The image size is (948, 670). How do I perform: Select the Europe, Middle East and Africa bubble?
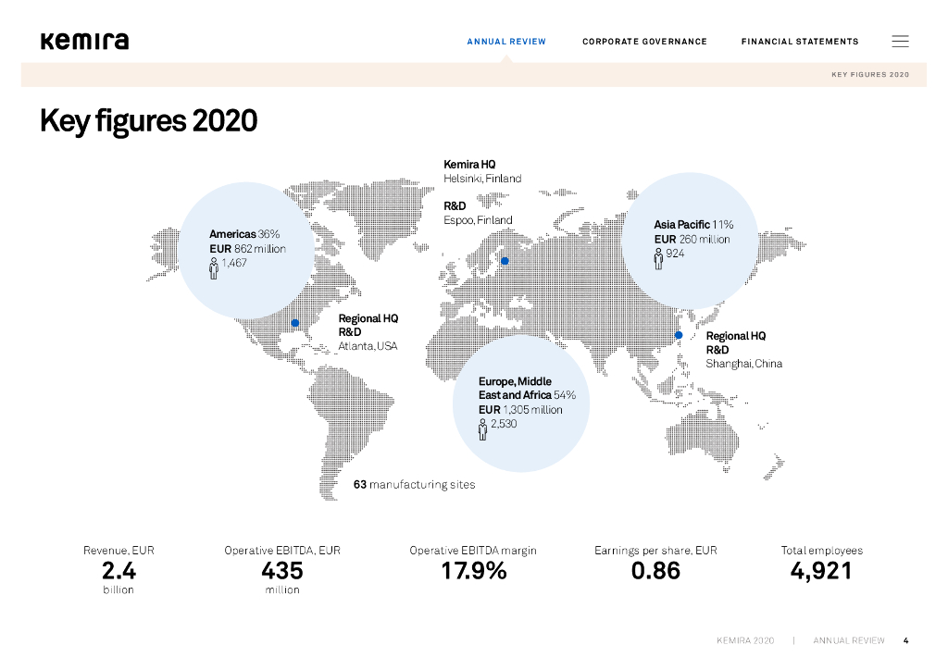click(x=521, y=403)
